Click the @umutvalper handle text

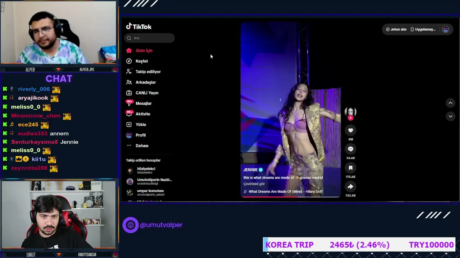coord(161,225)
